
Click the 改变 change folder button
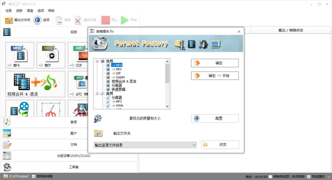click(x=220, y=145)
